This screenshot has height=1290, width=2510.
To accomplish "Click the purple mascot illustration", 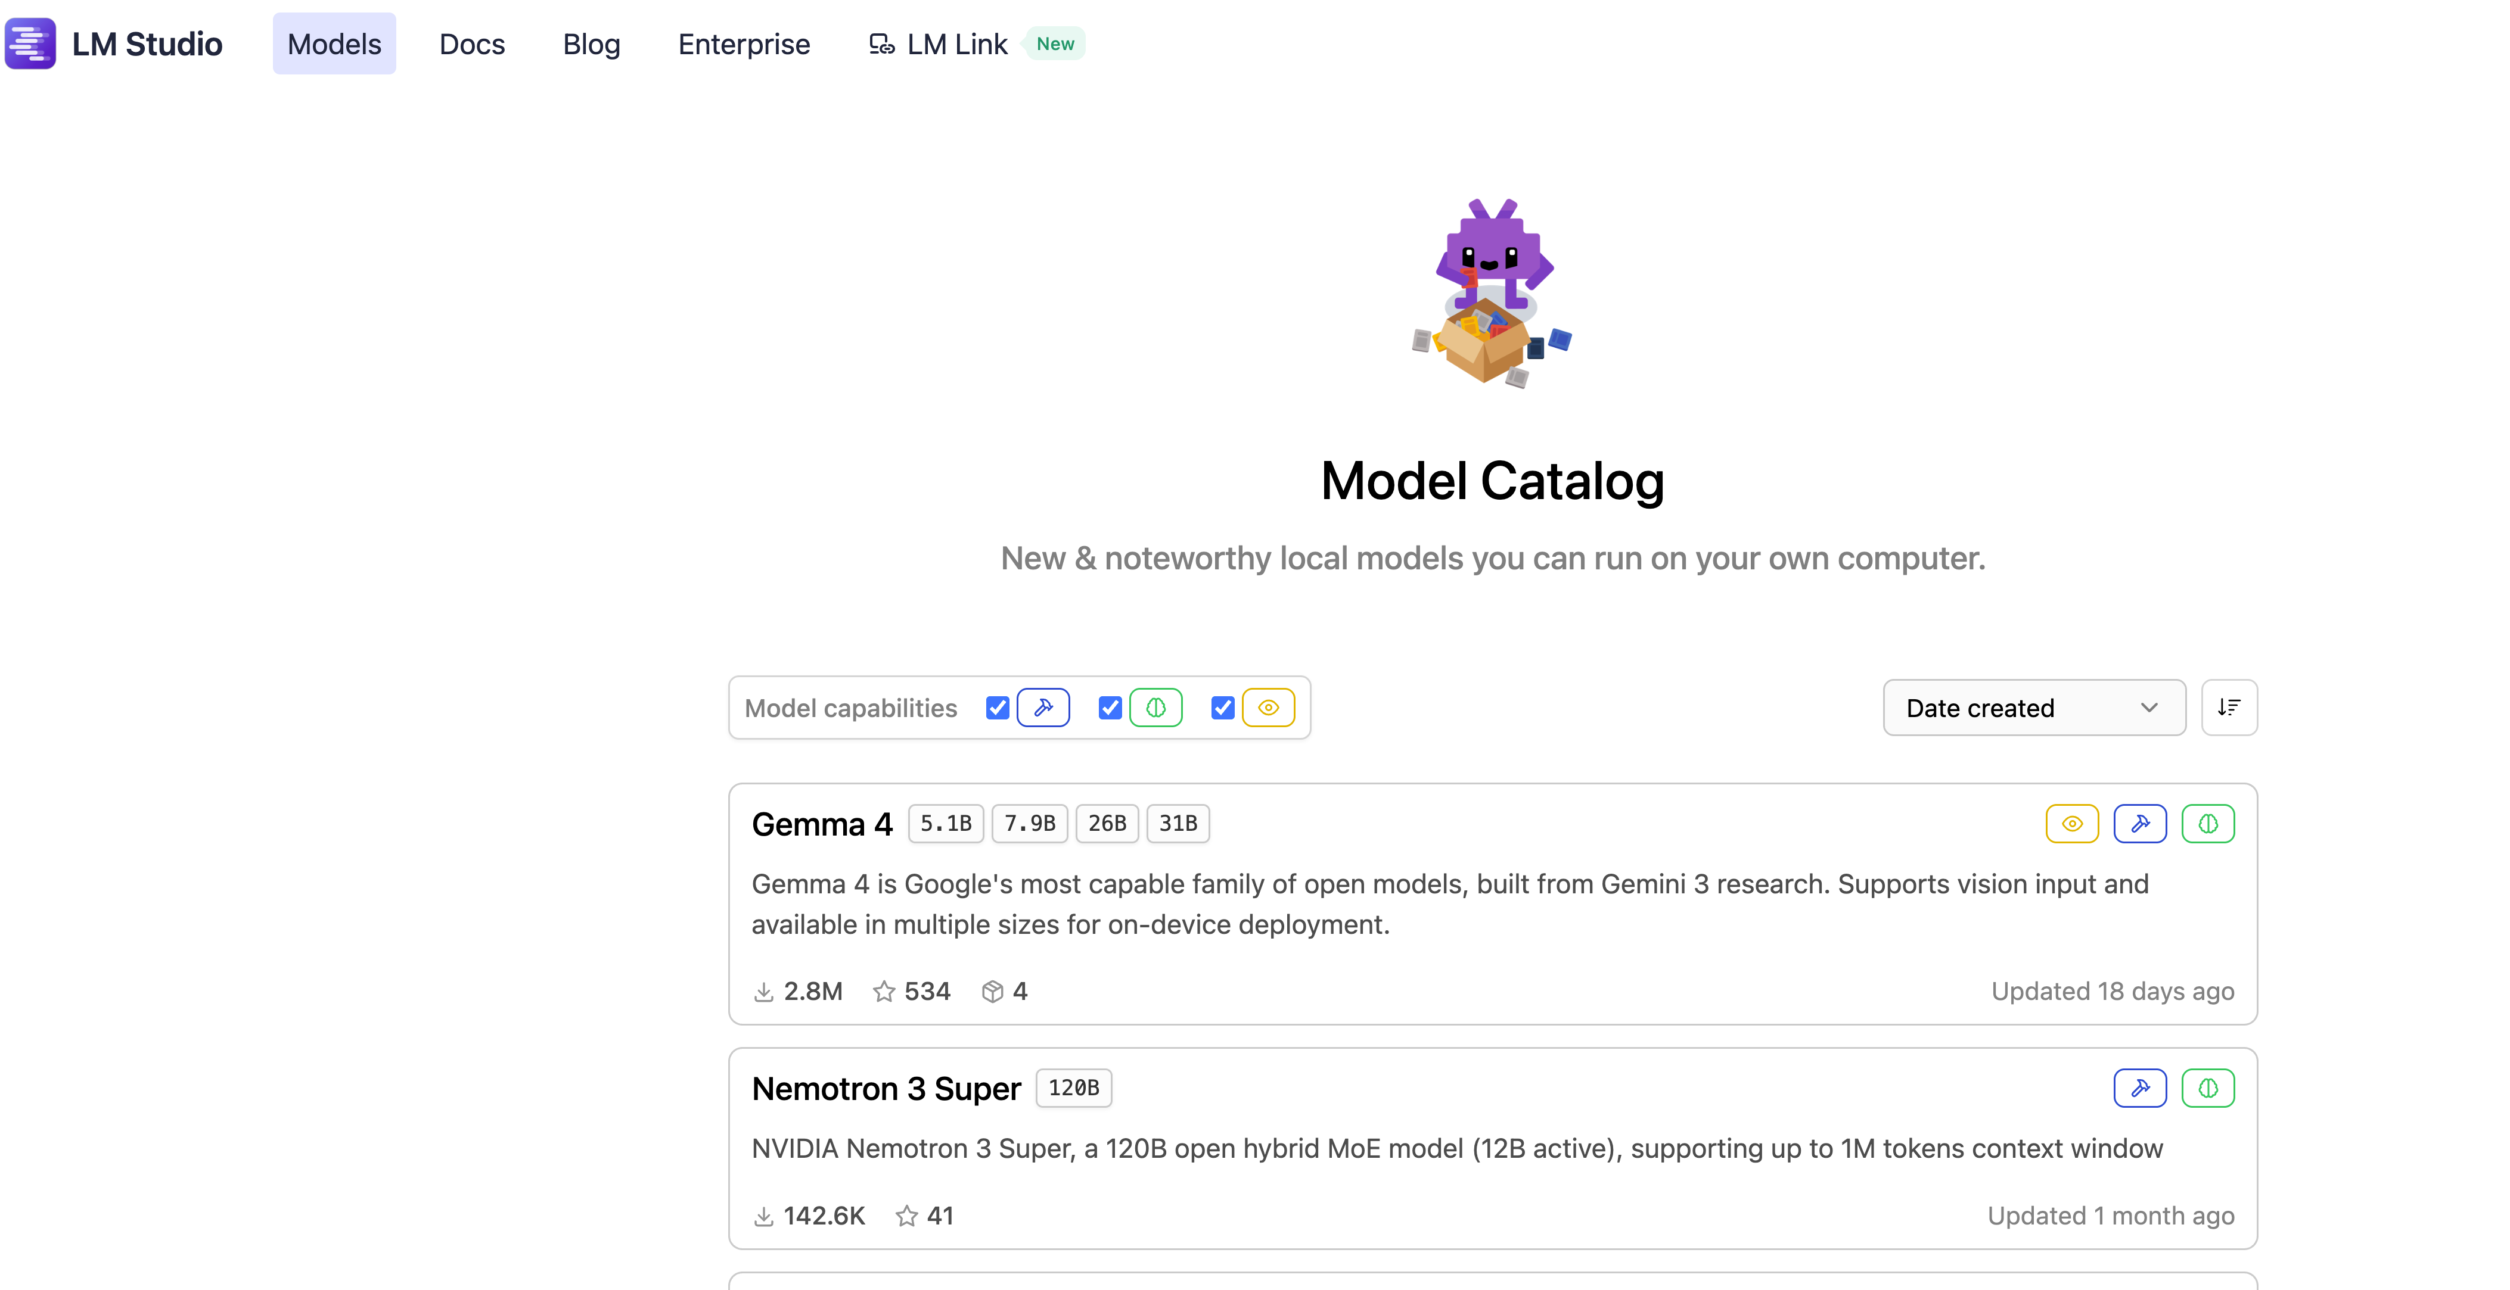I will [1492, 293].
